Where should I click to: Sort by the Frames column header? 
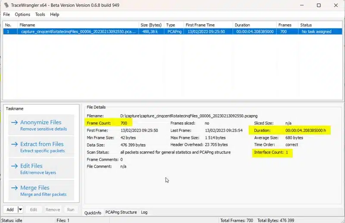click(x=287, y=25)
